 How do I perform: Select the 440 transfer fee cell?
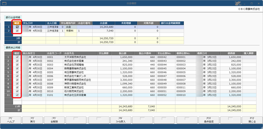(x=145, y=64)
